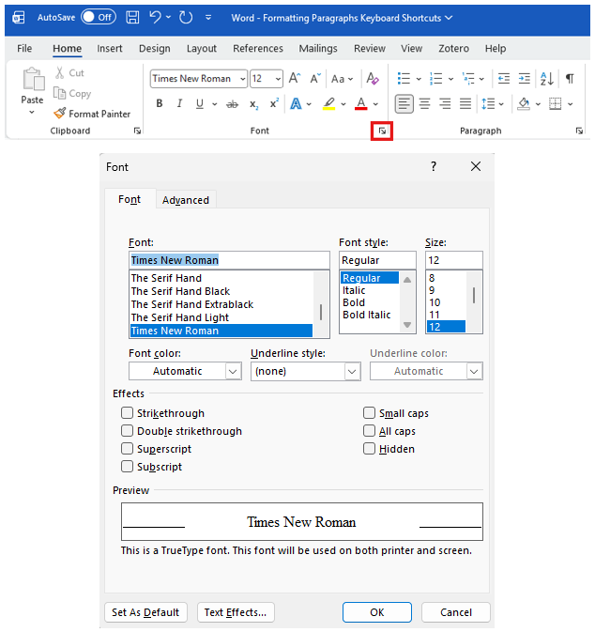Click Cut in Clipboard group
The image size is (595, 632).
[x=69, y=73]
